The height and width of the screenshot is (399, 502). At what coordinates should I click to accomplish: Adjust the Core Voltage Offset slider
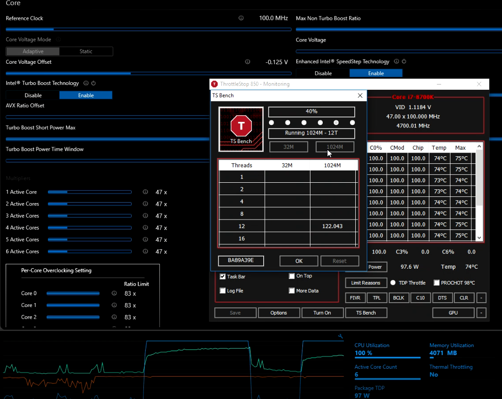131,74
